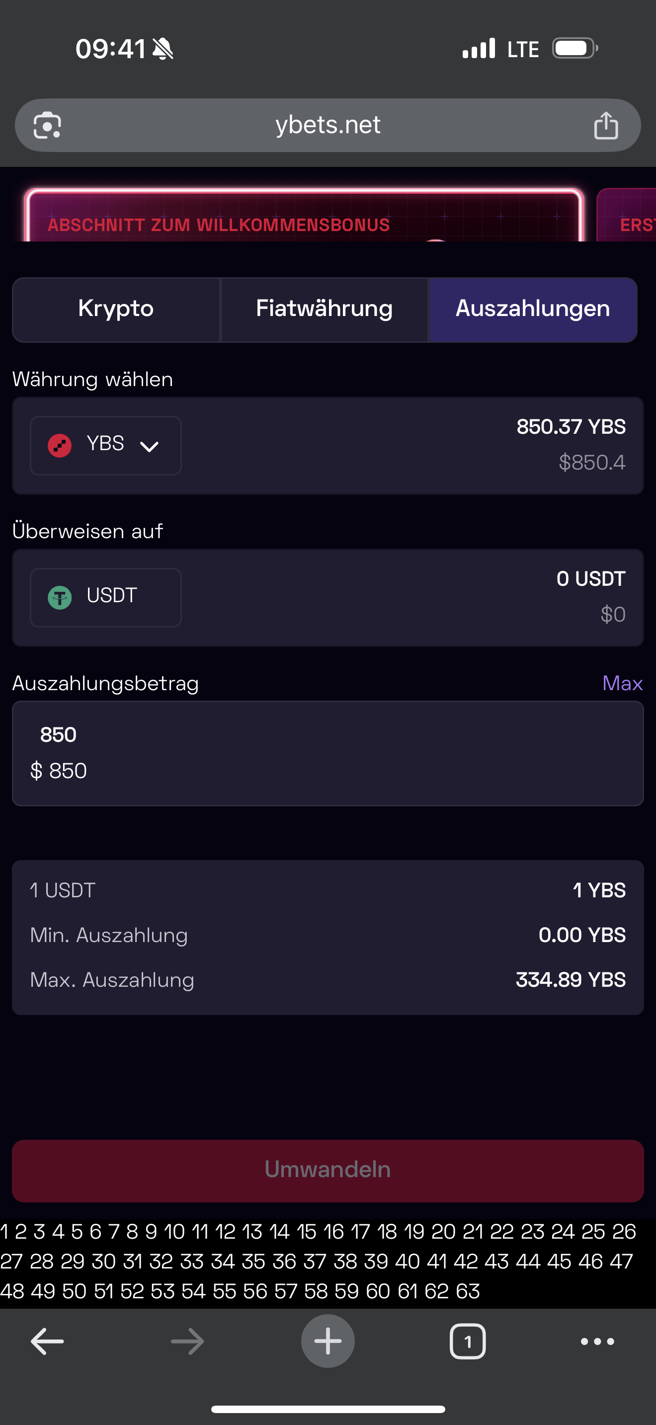Click page number 63 in the list
The image size is (656, 1425).
(468, 1291)
